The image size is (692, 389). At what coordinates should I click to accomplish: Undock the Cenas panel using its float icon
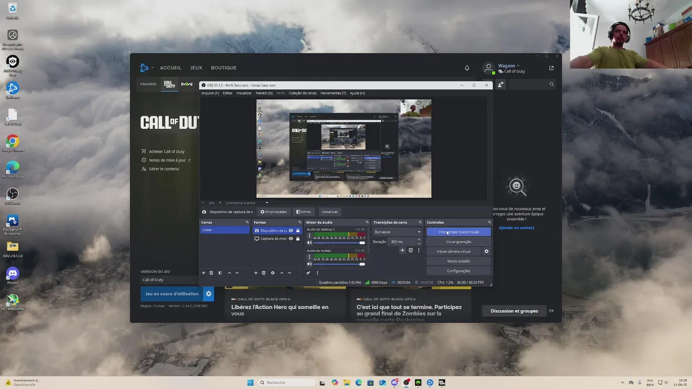pyautogui.click(x=247, y=223)
